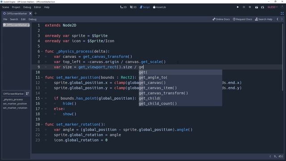
Task: Play a custom scene
Action: (262, 7)
